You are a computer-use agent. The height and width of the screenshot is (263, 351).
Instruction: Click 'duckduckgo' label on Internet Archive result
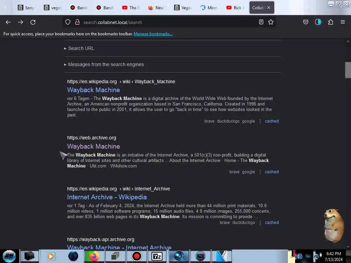pos(244,223)
